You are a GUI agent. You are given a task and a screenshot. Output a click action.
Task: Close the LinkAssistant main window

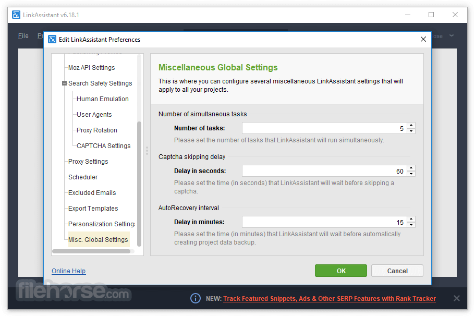tap(455, 15)
